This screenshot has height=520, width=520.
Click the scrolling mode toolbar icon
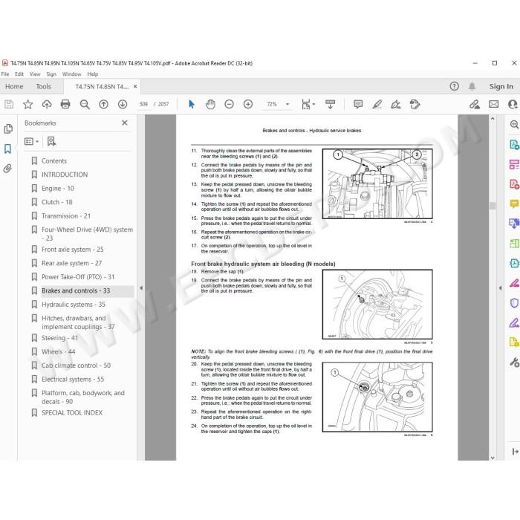tap(330, 105)
